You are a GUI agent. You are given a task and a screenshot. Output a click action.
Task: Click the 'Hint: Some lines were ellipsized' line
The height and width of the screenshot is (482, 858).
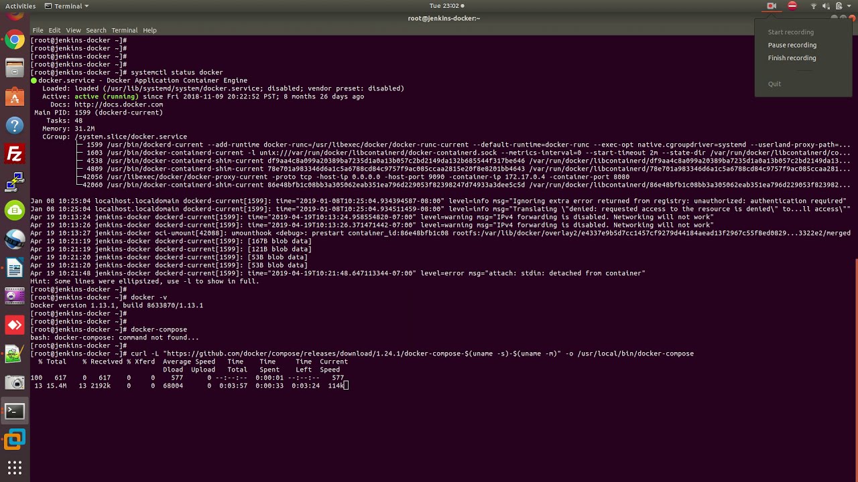(x=145, y=281)
